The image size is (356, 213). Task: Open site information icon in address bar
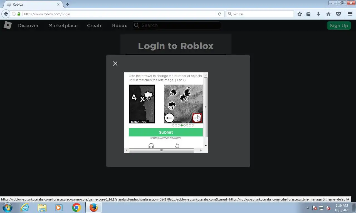[14, 14]
